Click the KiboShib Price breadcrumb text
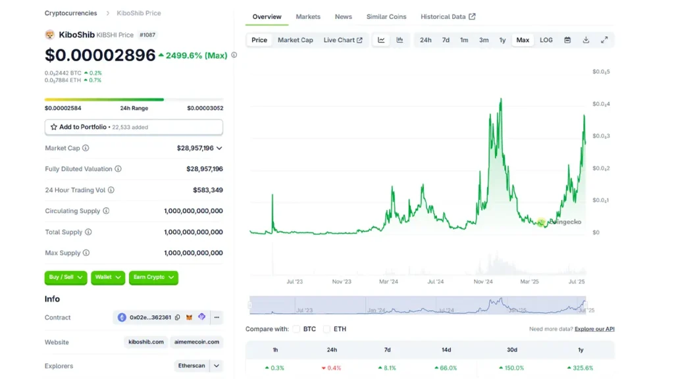Image resolution: width=674 pixels, height=379 pixels. 139,13
